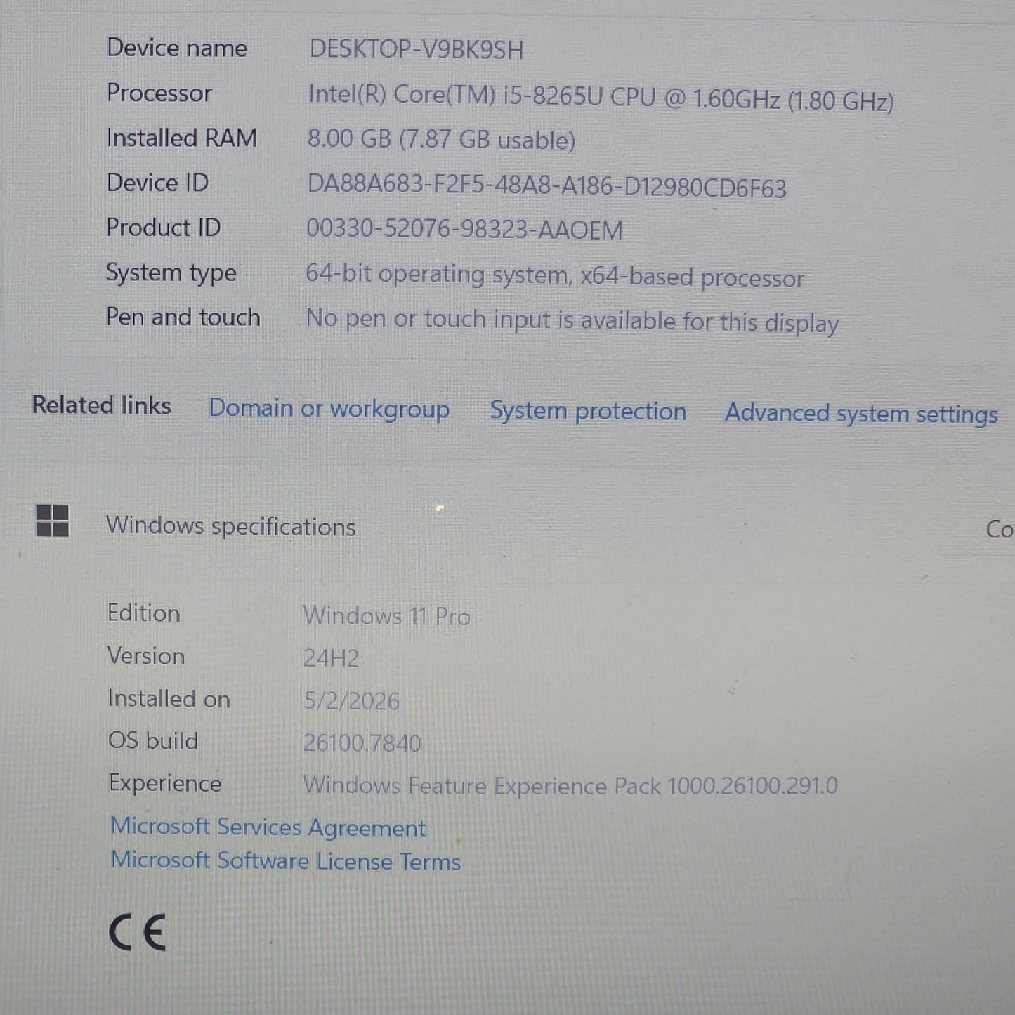Click the installed RAM value 8.00 GB
The image size is (1015, 1015).
click(x=441, y=139)
